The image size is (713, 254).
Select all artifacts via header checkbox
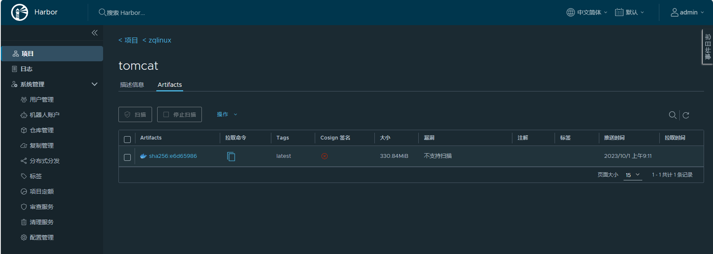127,140
